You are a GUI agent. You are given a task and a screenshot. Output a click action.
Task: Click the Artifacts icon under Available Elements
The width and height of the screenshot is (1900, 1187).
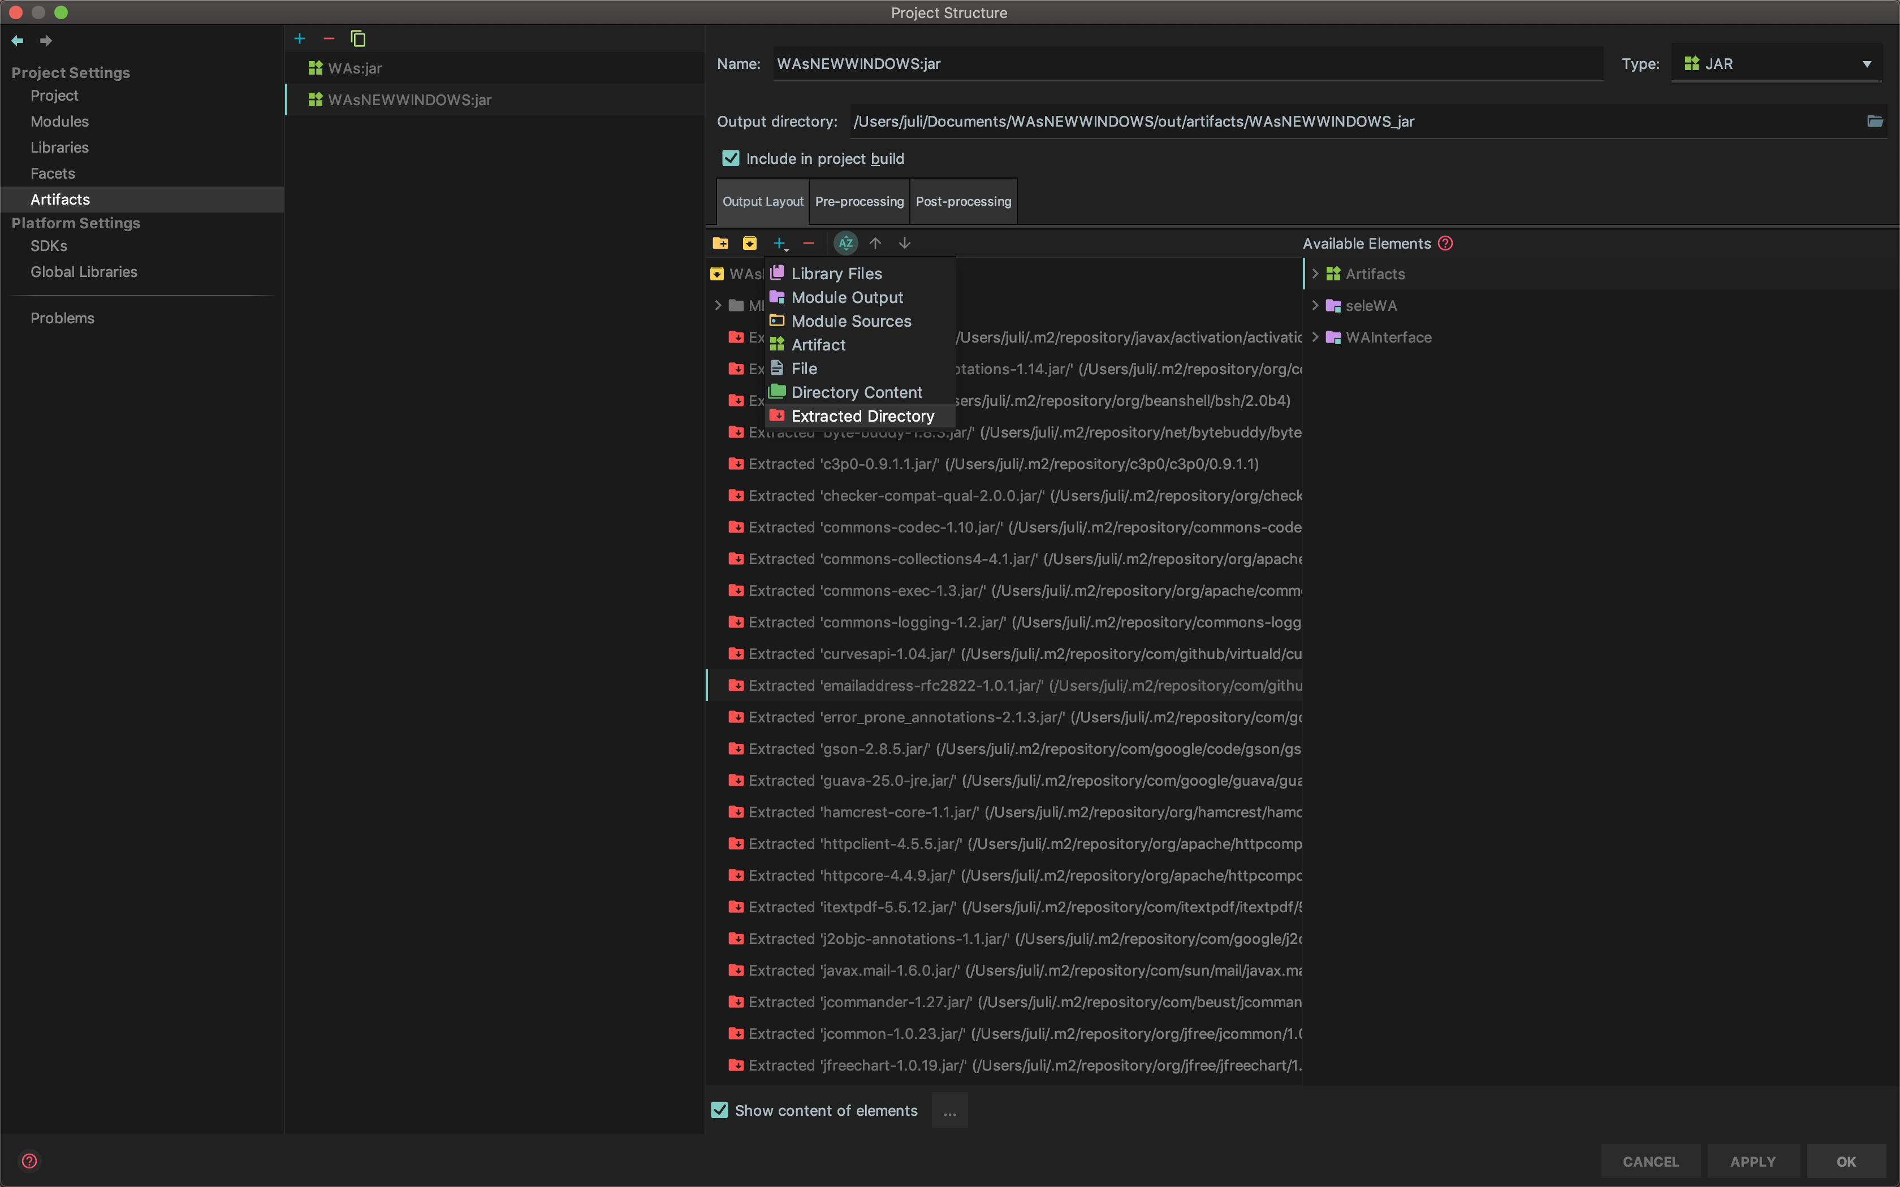pyautogui.click(x=1333, y=274)
